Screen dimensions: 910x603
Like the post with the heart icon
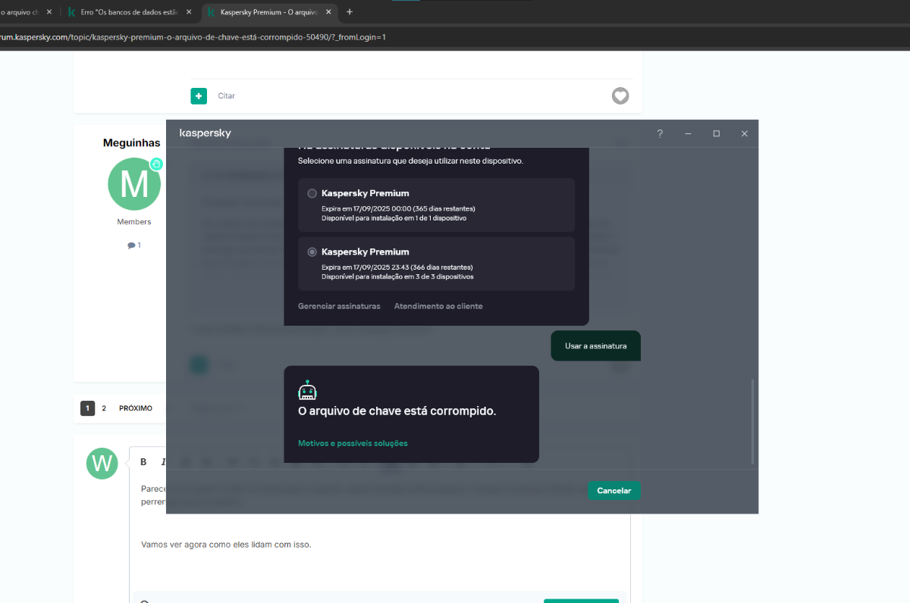point(620,96)
